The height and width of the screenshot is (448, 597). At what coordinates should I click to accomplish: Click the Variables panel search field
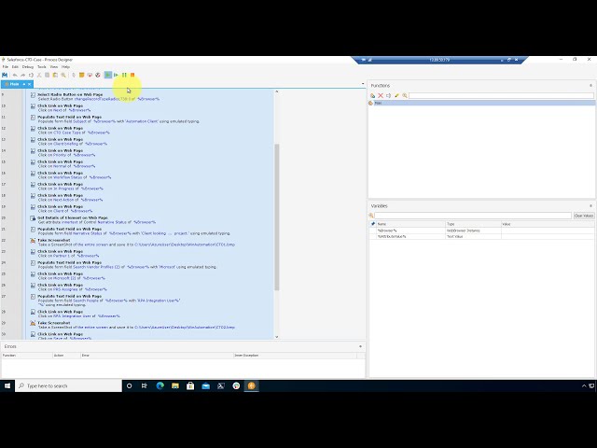point(473,216)
